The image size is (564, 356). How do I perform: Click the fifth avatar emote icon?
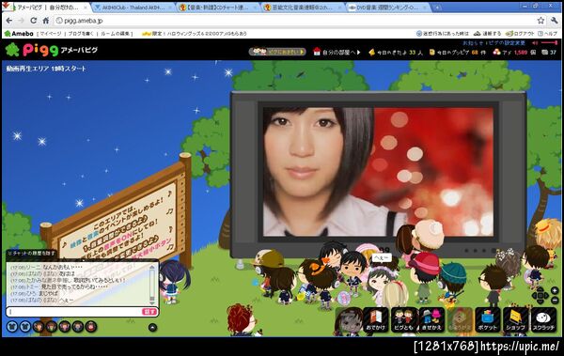(x=65, y=327)
